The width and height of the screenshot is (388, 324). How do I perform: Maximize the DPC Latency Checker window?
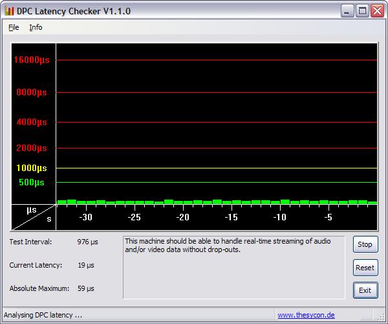(x=362, y=11)
